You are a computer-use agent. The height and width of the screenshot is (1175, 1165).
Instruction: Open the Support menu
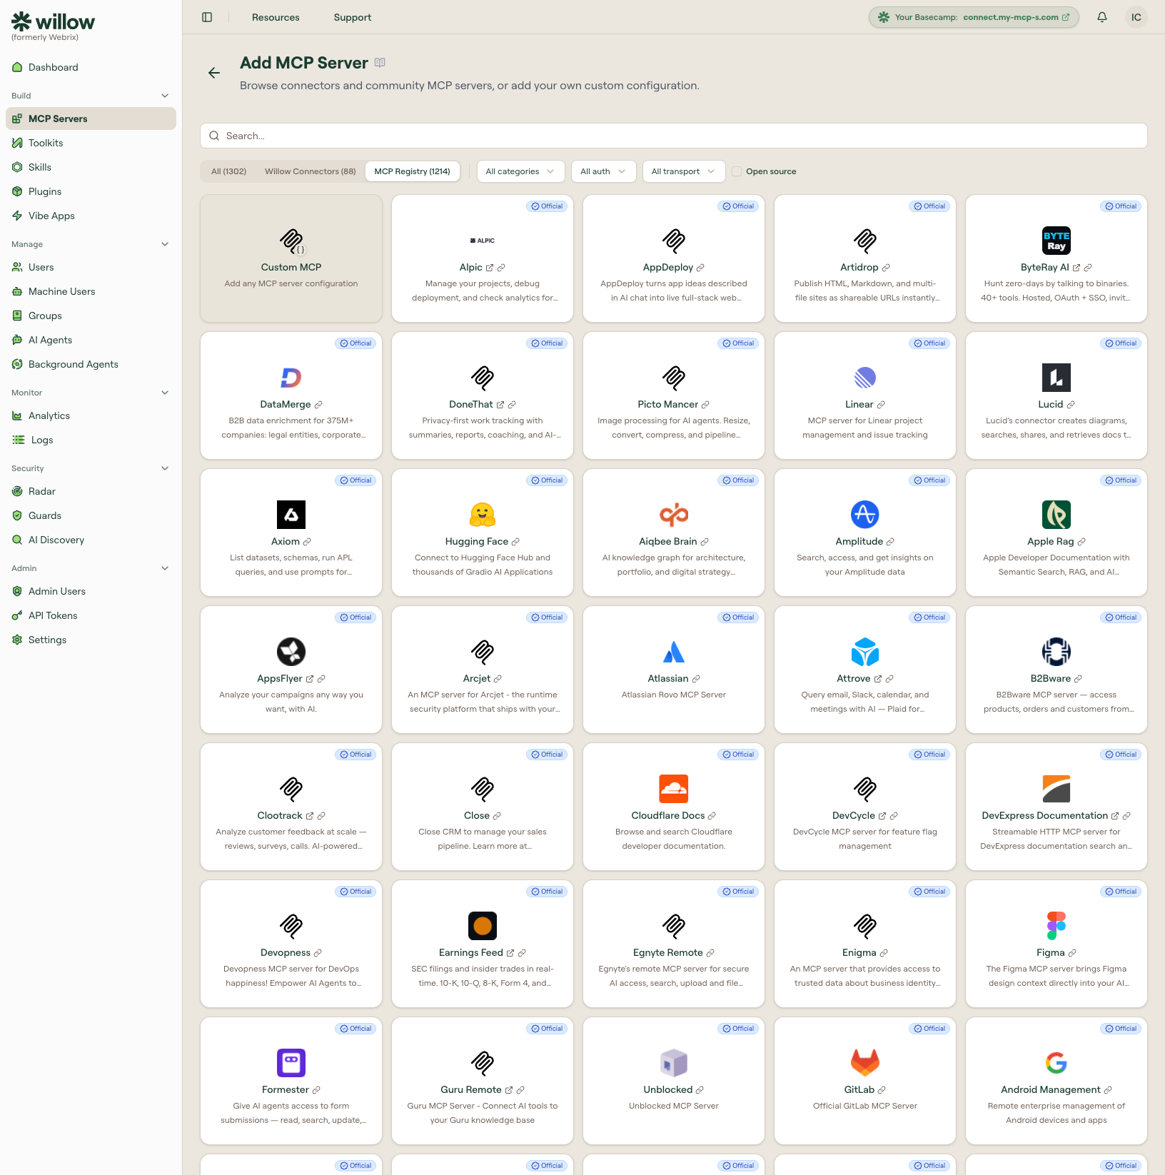[353, 17]
